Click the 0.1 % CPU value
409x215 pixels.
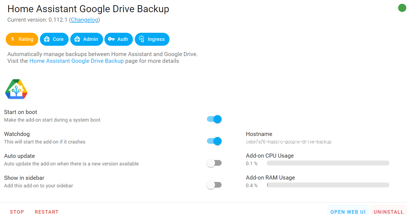(x=252, y=164)
